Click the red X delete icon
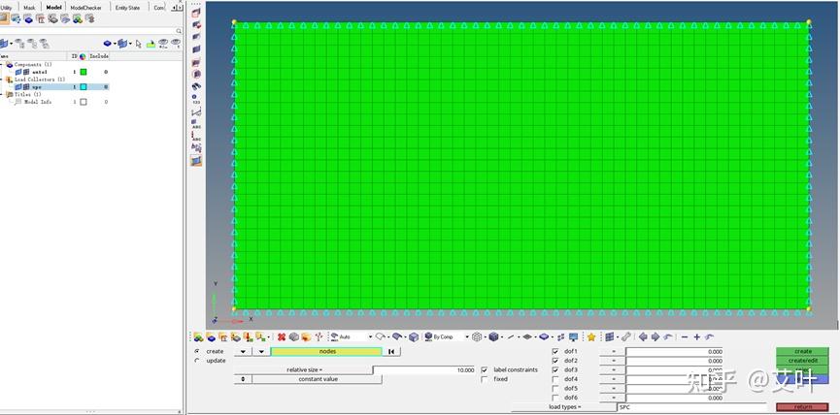The image size is (840, 415). tap(282, 336)
